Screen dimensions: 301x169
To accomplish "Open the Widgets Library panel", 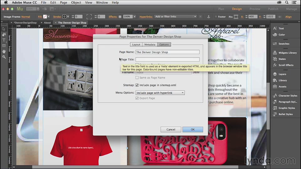I will (285, 53).
